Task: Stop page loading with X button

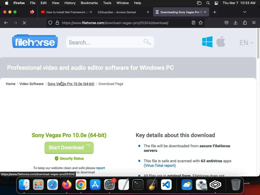Action: (x=24, y=23)
